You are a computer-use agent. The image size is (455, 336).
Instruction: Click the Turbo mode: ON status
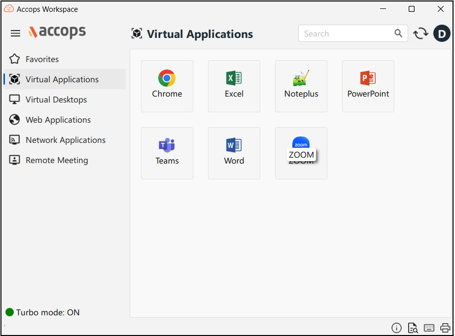coord(42,312)
